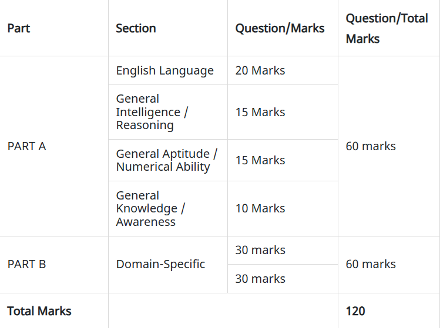The width and height of the screenshot is (440, 328).
Task: Select the "120" grand total cell
Action: coord(355,310)
